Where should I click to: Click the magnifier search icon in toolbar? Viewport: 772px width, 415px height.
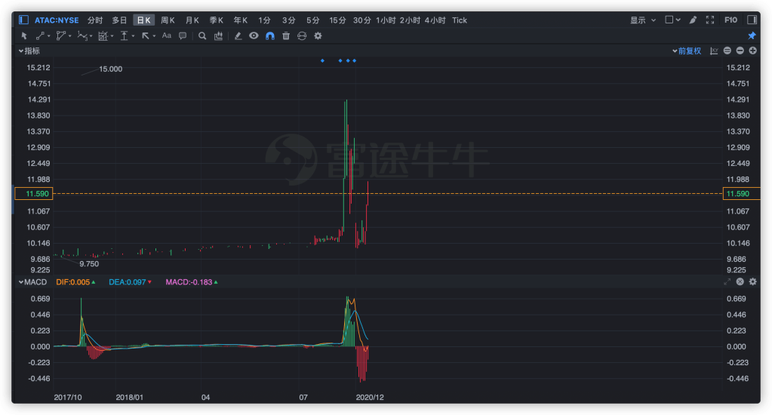(204, 35)
